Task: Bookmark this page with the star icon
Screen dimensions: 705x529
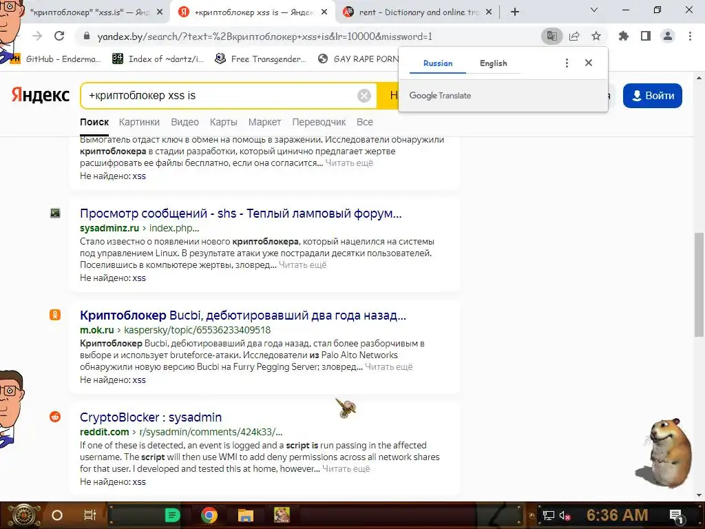Action: (x=596, y=36)
